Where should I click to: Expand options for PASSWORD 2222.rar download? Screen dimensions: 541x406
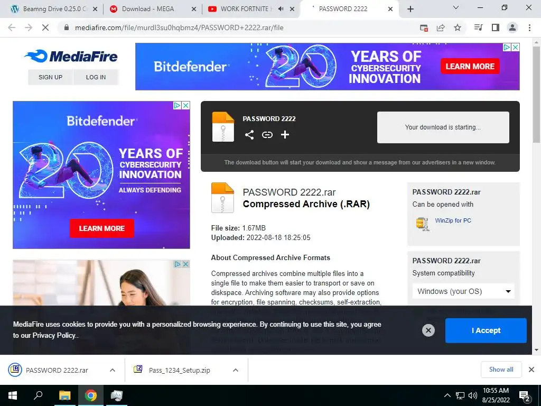[x=113, y=370]
